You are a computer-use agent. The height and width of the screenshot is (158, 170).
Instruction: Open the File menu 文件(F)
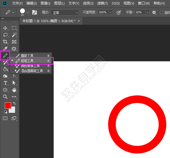(x=17, y=3)
